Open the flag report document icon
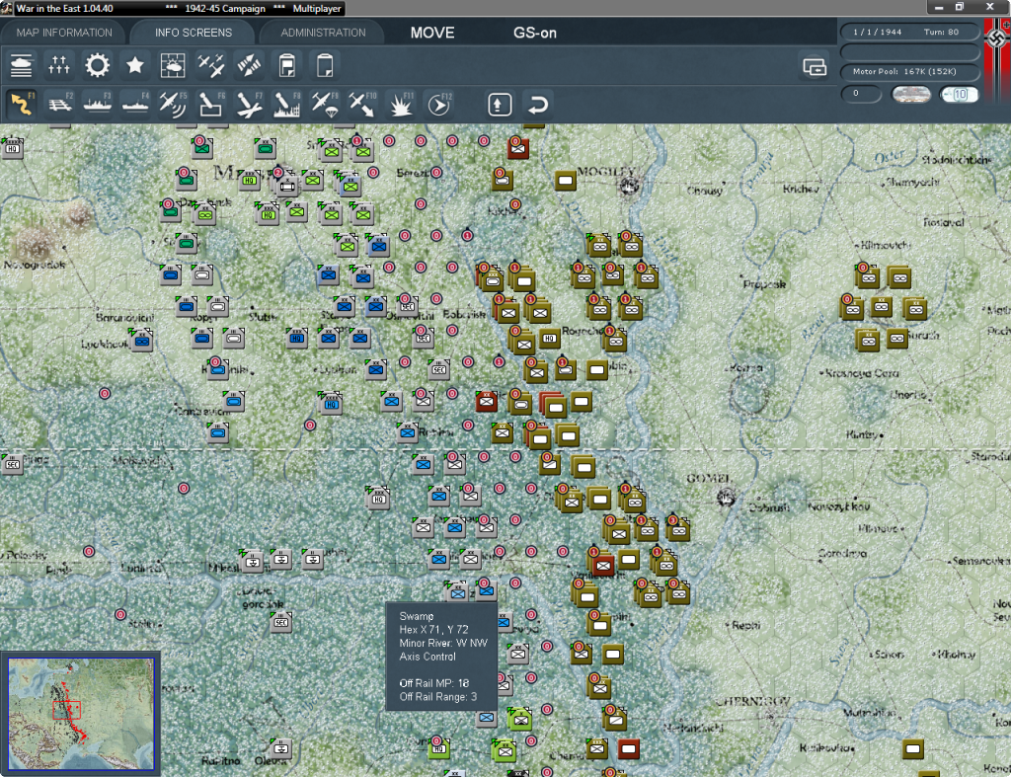Image resolution: width=1011 pixels, height=777 pixels. [x=287, y=65]
